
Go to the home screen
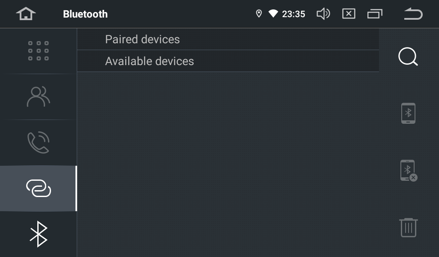click(x=26, y=14)
